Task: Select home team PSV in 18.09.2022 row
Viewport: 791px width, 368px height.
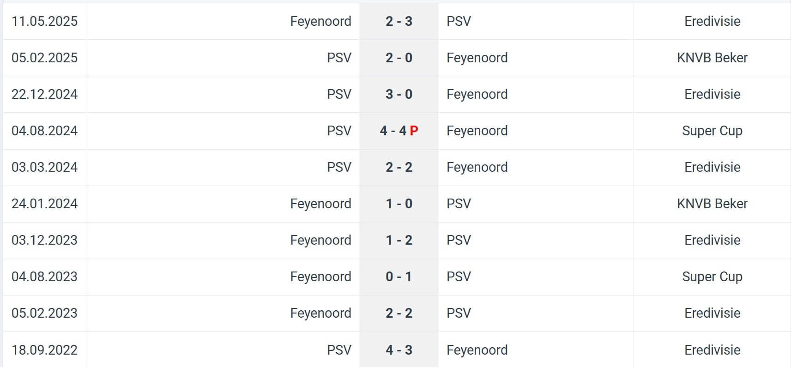Action: 339,350
